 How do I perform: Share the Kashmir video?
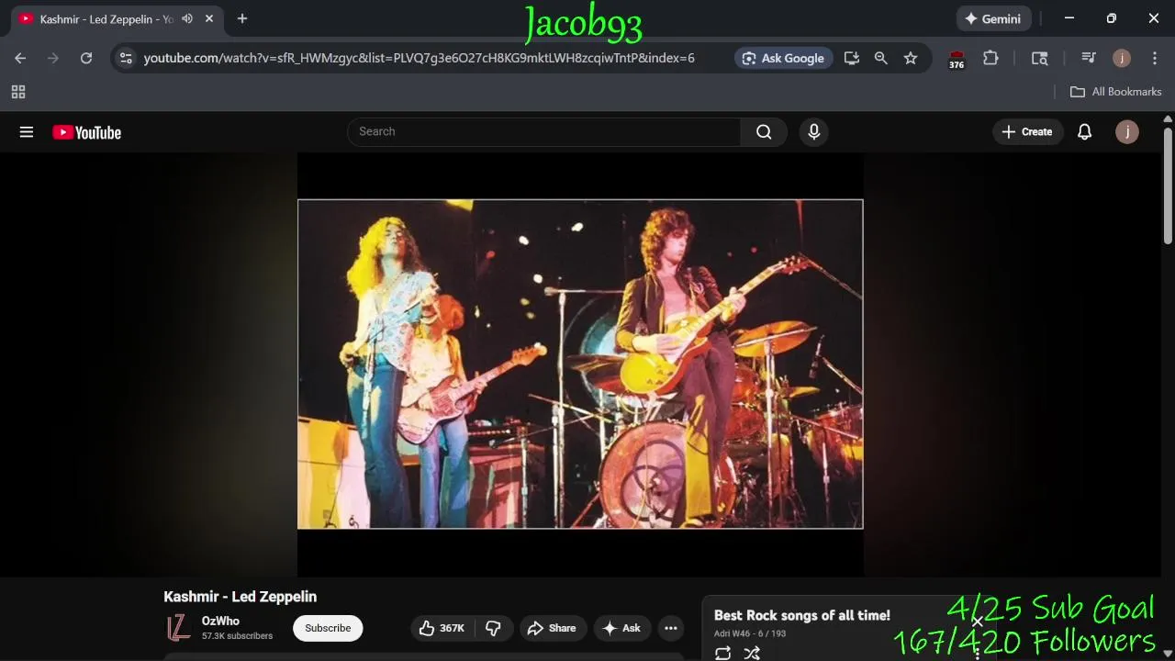(553, 628)
